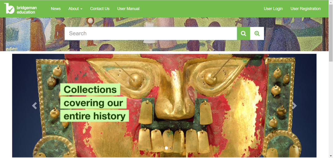Select the first carousel indicator dot
333x158 pixels.
158,148
